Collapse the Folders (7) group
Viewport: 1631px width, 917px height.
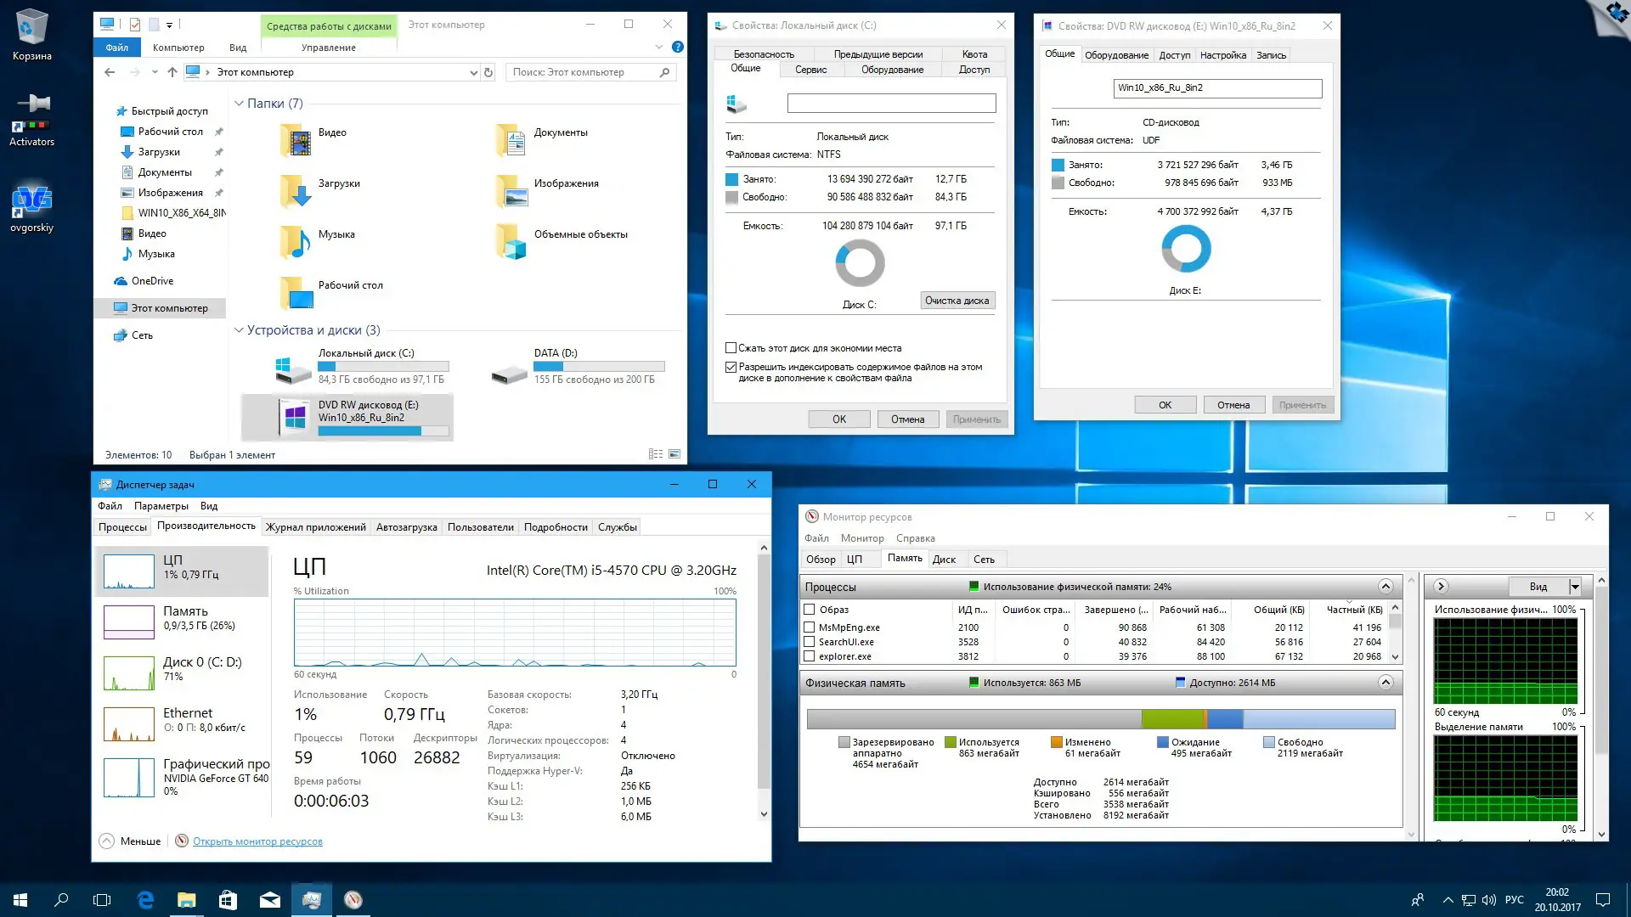(239, 104)
